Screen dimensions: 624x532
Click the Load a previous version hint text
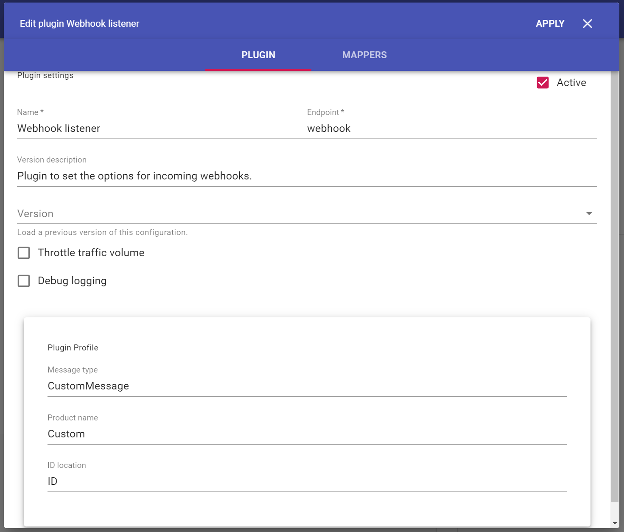point(102,232)
